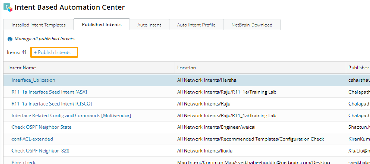Go to Auto Intent Profile tab

coord(196,25)
